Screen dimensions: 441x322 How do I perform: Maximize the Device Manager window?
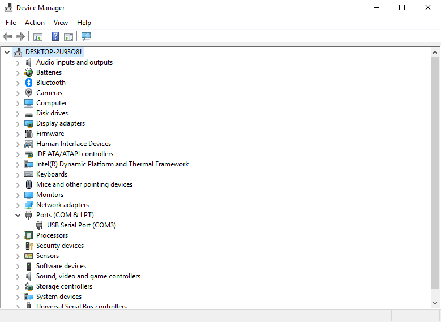pos(402,7)
